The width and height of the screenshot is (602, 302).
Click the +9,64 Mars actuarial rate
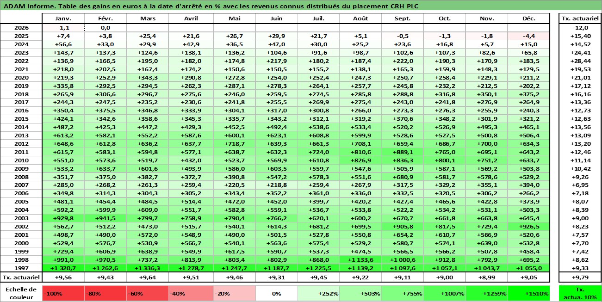click(147, 277)
